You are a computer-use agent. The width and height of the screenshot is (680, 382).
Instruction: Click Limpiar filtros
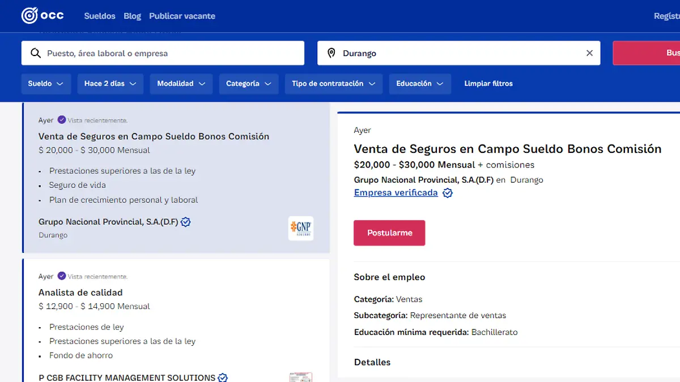point(488,84)
